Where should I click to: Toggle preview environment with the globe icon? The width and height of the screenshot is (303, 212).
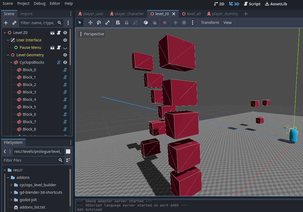click(184, 23)
